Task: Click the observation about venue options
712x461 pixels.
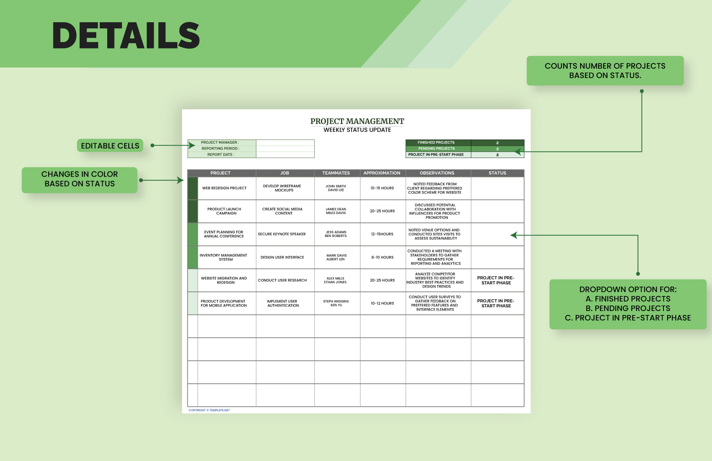Action: coord(439,235)
